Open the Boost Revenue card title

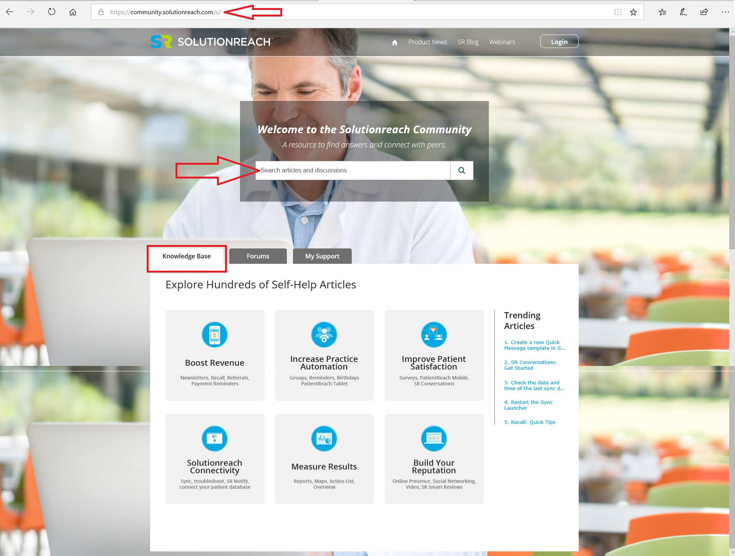pyautogui.click(x=215, y=363)
